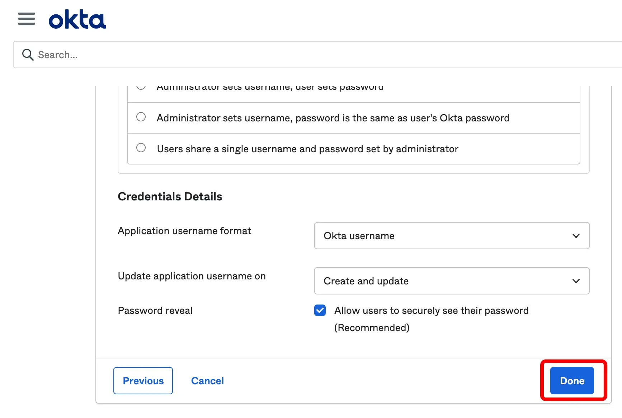Click the chevron on the Okta username dropdown
The image size is (622, 418).
(576, 236)
